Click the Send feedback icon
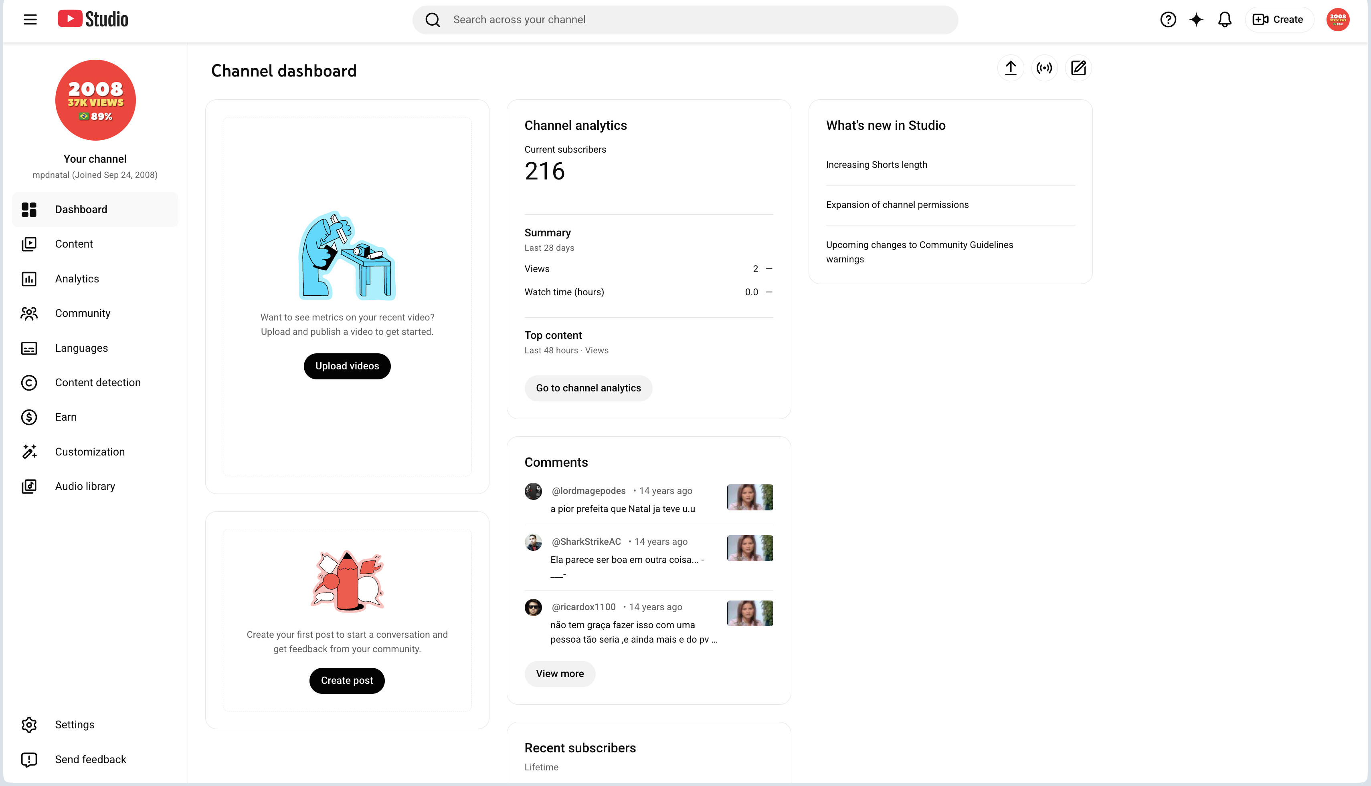Image resolution: width=1371 pixels, height=786 pixels. (29, 760)
